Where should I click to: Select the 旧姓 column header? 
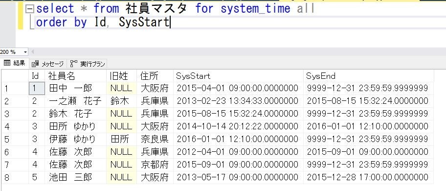[121, 76]
